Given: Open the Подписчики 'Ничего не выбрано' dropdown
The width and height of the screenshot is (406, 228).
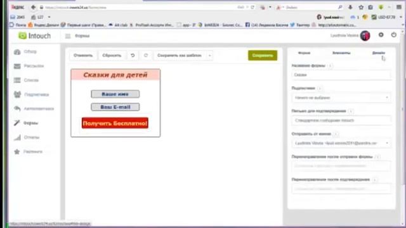Looking at the screenshot, I should point(341,98).
